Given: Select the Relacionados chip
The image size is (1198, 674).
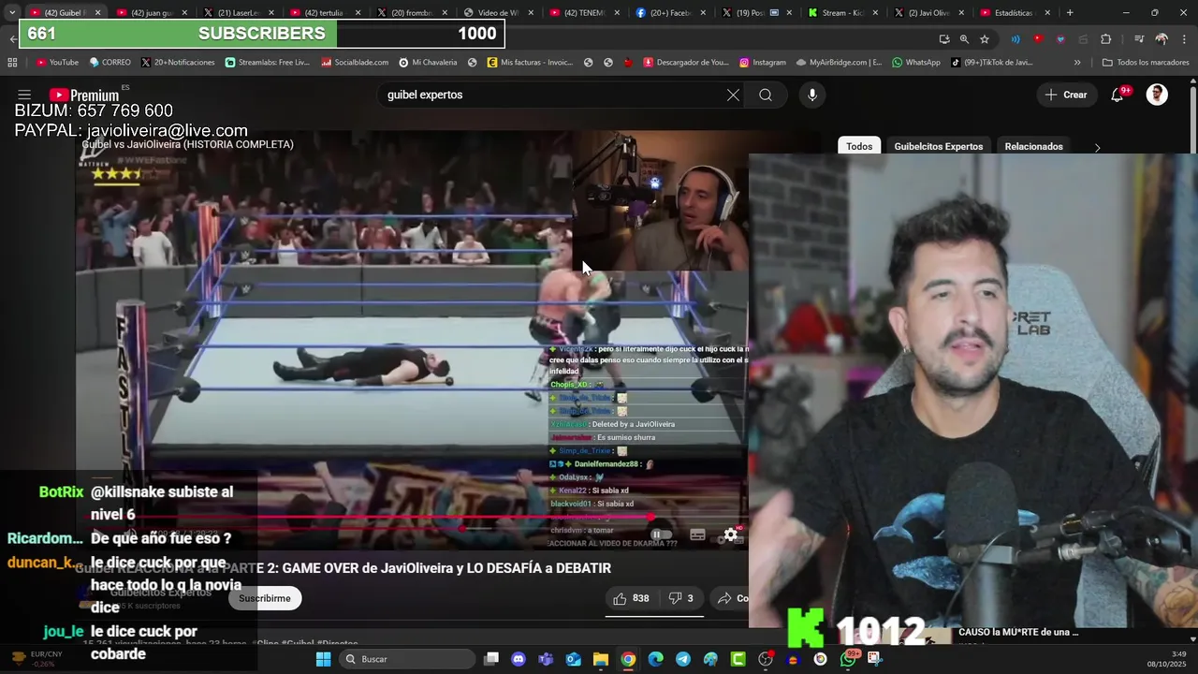Looking at the screenshot, I should click(1033, 146).
